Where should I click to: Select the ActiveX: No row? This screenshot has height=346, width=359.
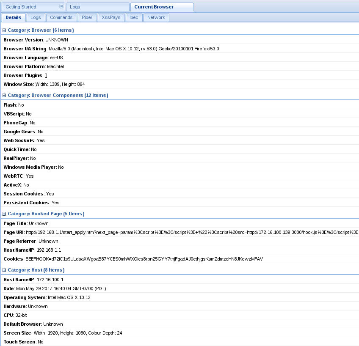[180, 185]
